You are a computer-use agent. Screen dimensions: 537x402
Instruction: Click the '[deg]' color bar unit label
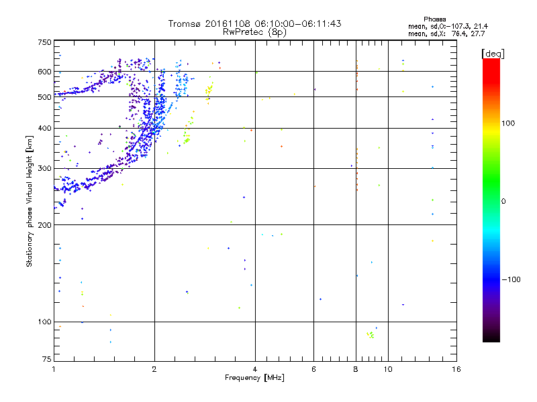click(493, 54)
